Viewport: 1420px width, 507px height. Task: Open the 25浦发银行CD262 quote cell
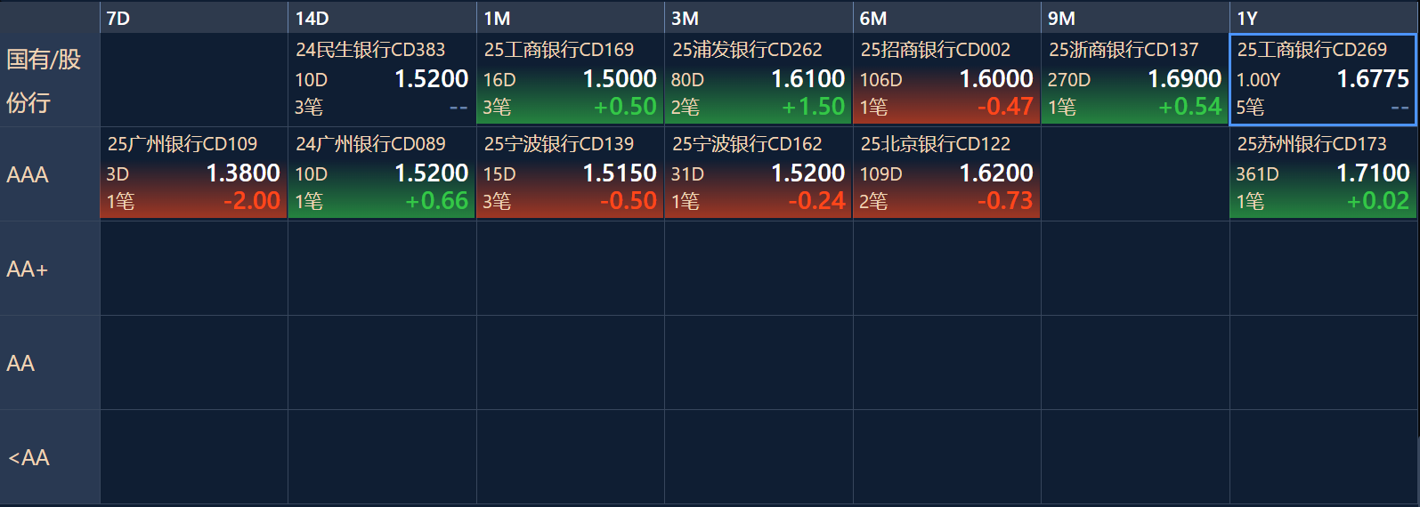point(759,79)
